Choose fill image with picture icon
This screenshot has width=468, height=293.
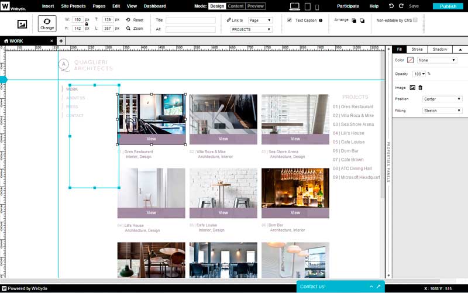tap(412, 88)
